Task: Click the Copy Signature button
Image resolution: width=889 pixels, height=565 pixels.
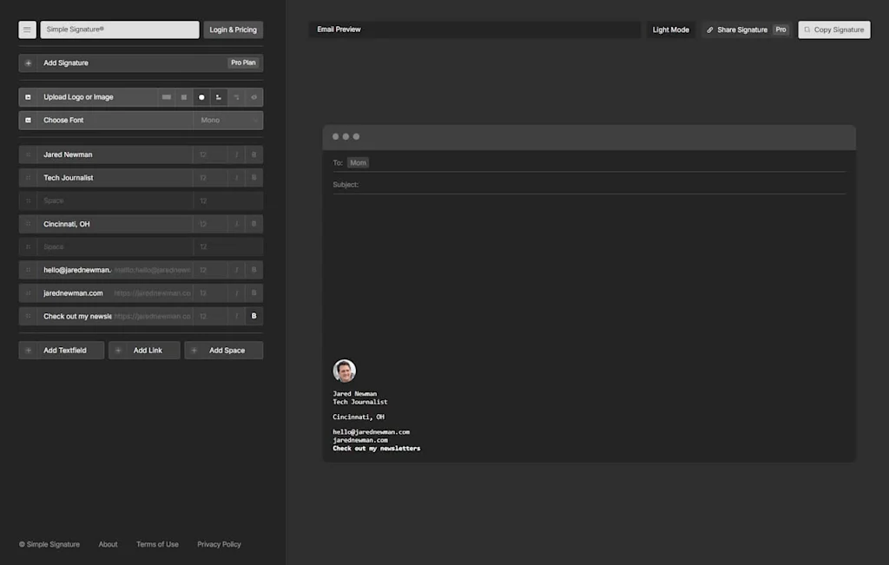Action: click(833, 30)
